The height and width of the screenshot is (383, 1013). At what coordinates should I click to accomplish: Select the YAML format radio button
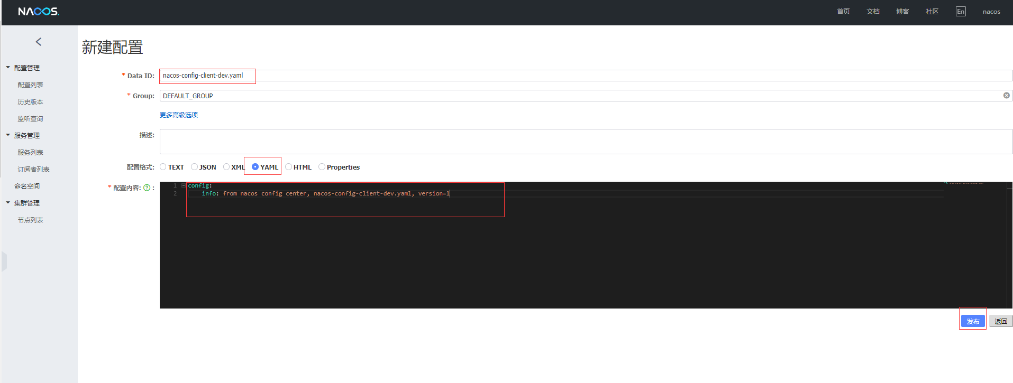pos(255,167)
